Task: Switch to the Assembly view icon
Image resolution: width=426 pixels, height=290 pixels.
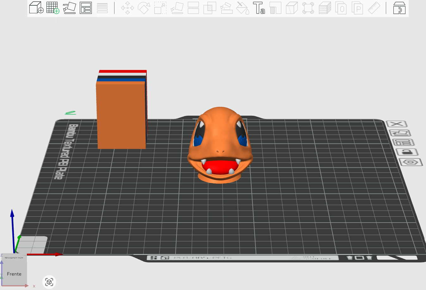Action: pyautogui.click(x=399, y=8)
